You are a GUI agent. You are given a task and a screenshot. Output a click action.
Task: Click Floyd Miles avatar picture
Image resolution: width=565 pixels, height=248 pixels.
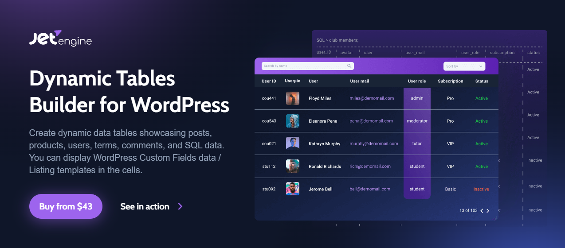pos(293,98)
